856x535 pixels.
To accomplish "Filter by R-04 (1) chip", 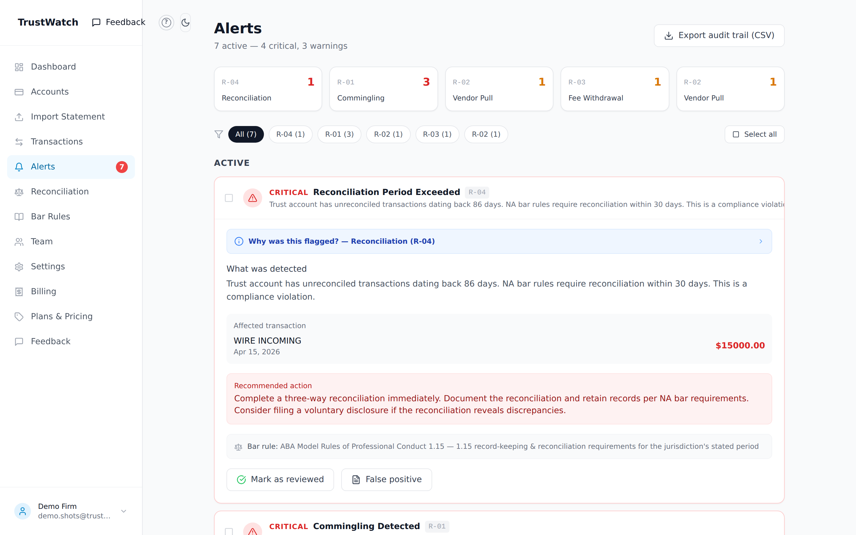I will pos(290,134).
